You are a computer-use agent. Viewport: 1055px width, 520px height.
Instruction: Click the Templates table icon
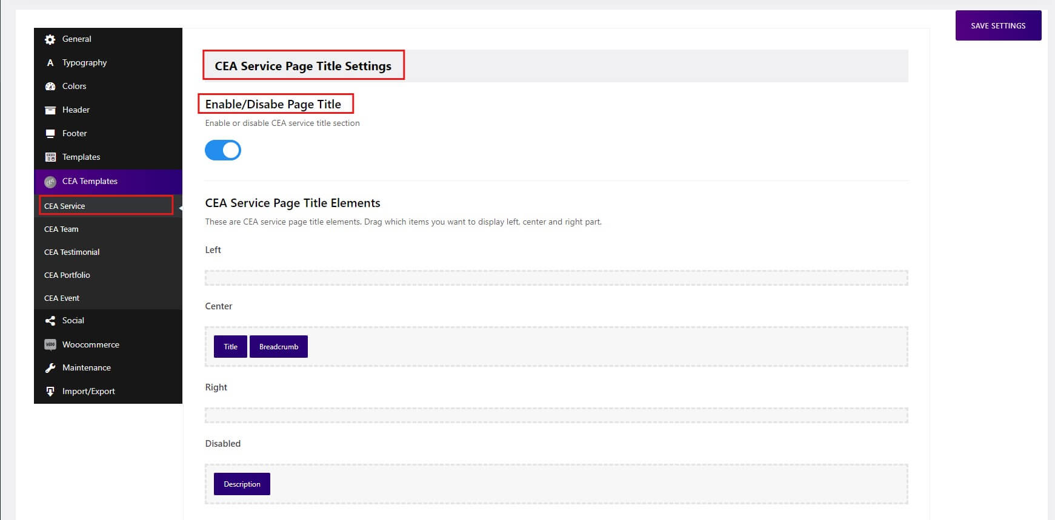point(50,157)
